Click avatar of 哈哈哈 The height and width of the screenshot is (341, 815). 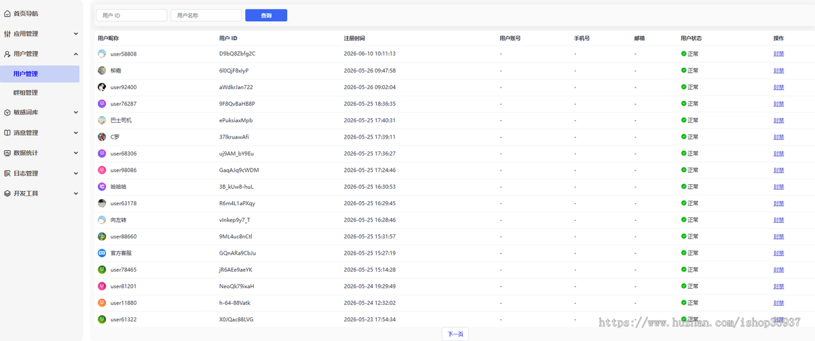pyautogui.click(x=102, y=187)
